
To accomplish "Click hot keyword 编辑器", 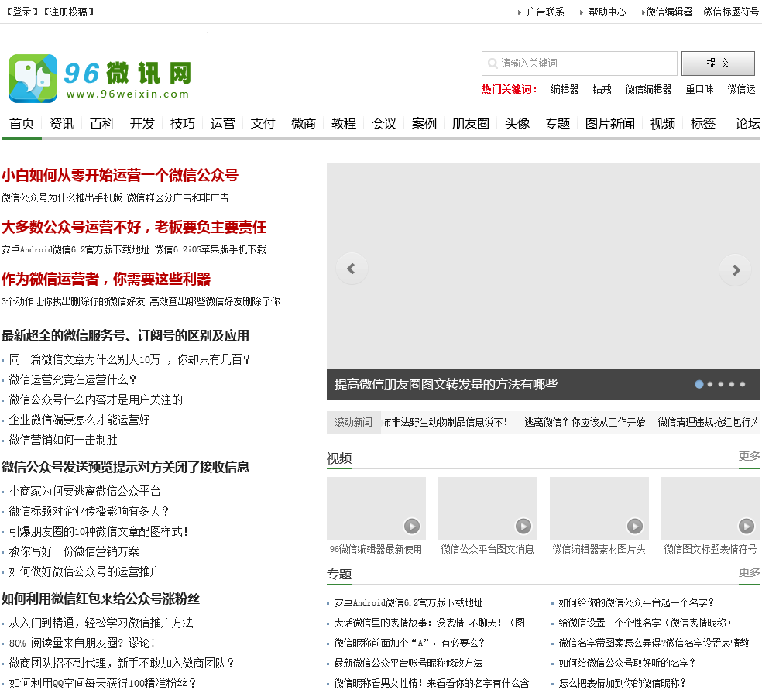I will [x=565, y=89].
